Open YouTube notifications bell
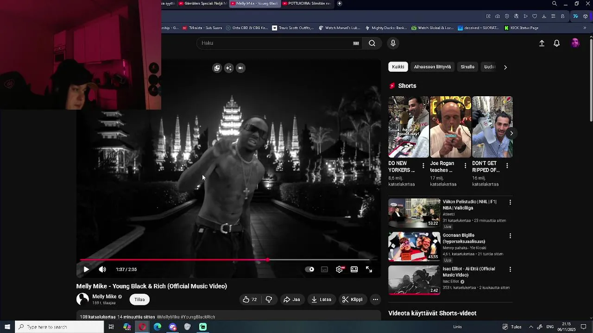The width and height of the screenshot is (593, 333). (x=557, y=43)
